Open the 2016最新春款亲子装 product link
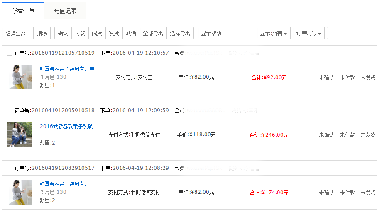The image size is (377, 212). (69, 126)
